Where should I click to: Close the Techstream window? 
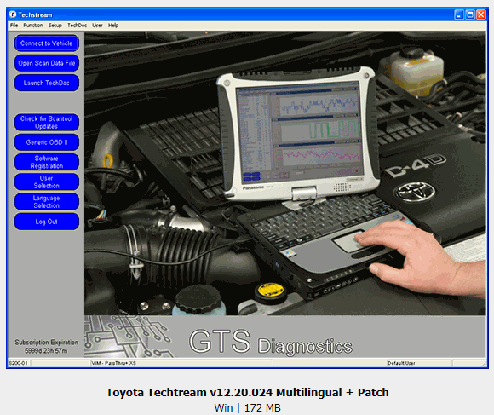click(x=481, y=14)
